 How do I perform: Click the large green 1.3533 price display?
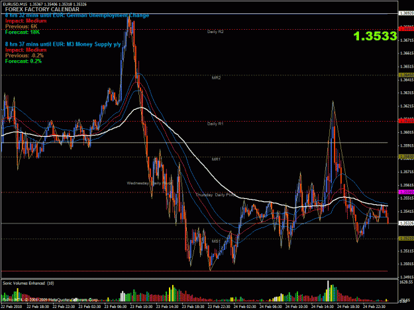coord(375,36)
